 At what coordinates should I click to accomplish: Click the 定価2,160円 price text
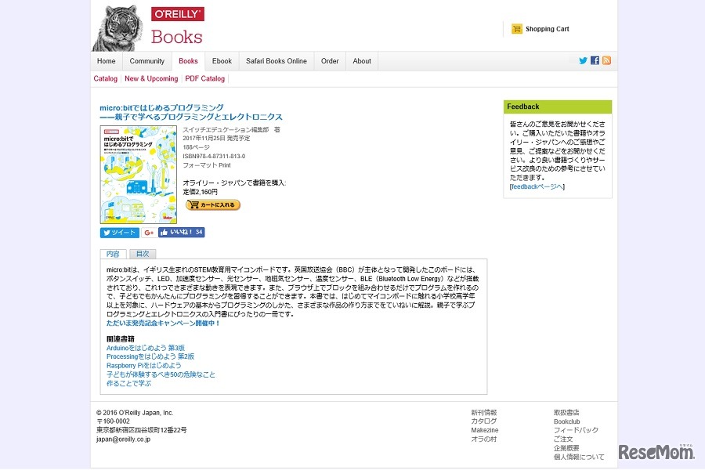[200, 192]
